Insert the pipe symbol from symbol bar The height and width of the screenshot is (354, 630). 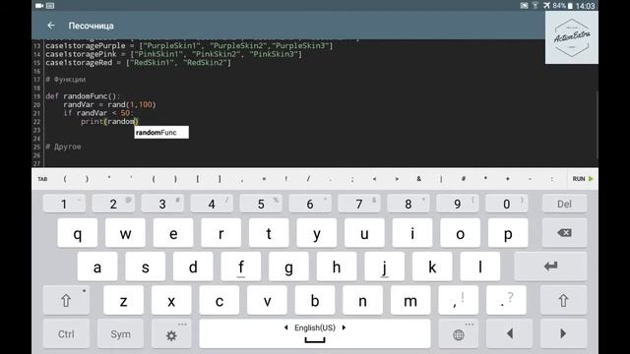441,179
